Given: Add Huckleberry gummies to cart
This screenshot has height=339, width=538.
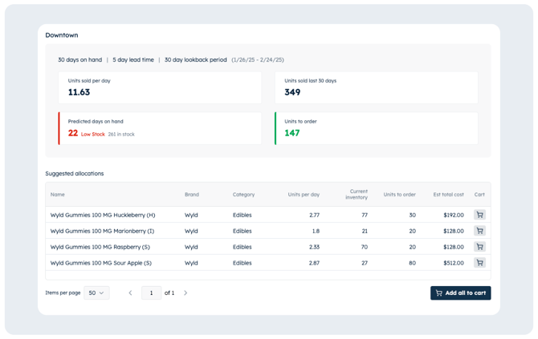Looking at the screenshot, I should pos(479,215).
